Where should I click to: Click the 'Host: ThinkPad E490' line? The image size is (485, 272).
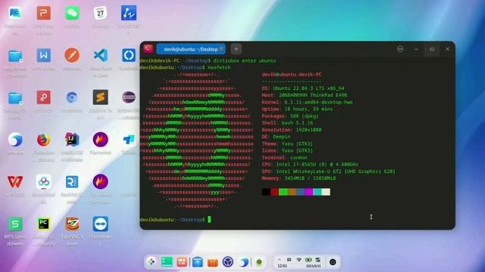[305, 95]
